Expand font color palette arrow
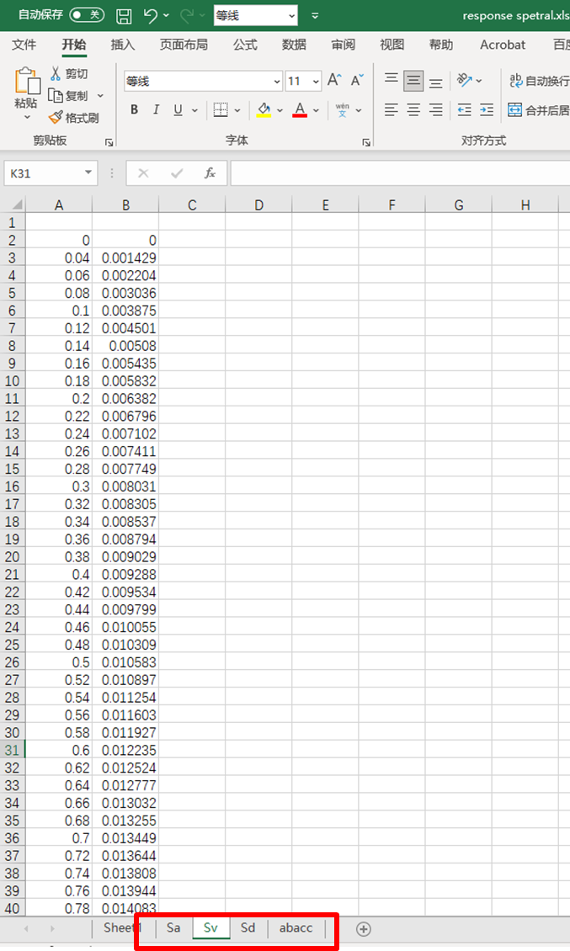 pyautogui.click(x=317, y=110)
